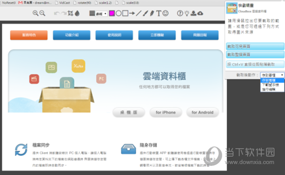Open the scale(0.8) bookmark
Image resolution: width=285 pixels, height=175 pixels.
pos(131,3)
